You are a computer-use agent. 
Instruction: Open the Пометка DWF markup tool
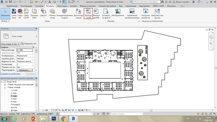34,14
